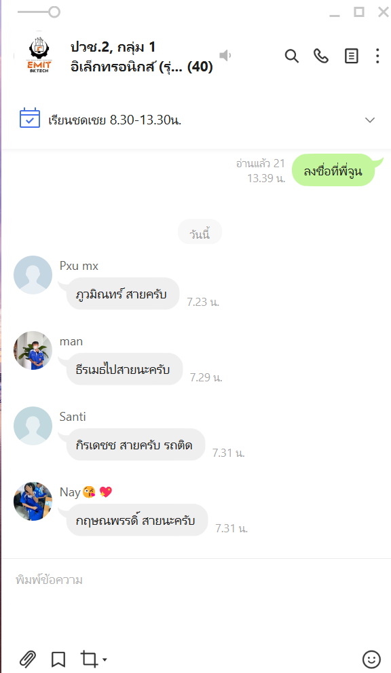Open the three-dot more options menu
Screen dimensions: 391x673
tap(377, 56)
